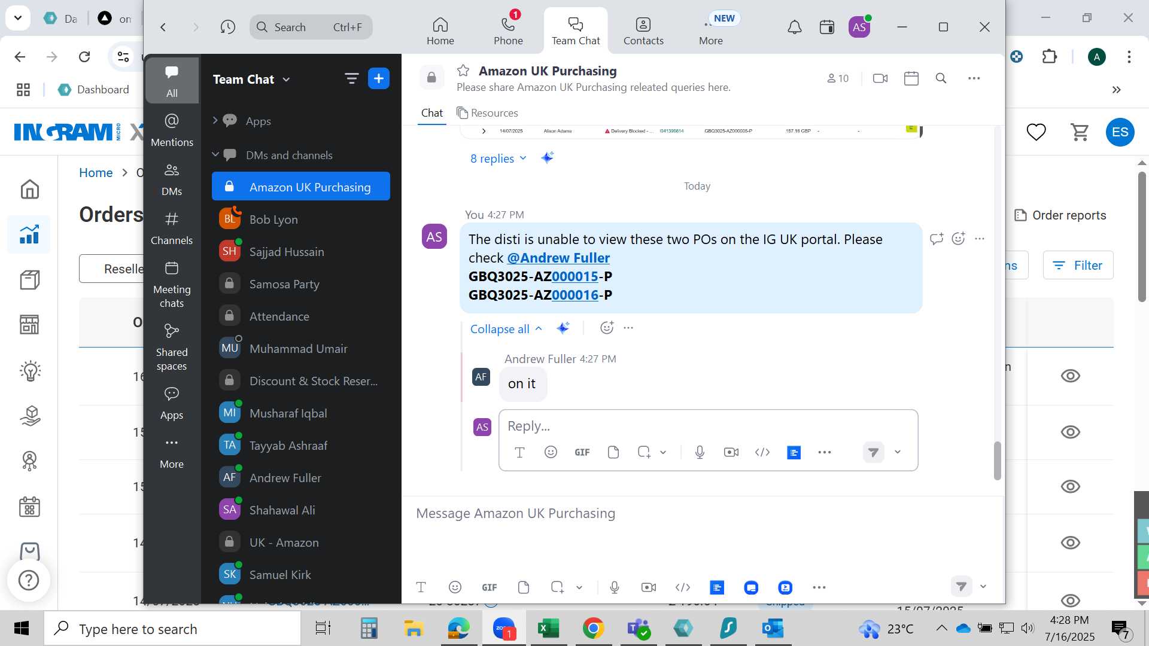Image resolution: width=1149 pixels, height=646 pixels.
Task: Open the chat list filter icon
Action: (x=351, y=78)
